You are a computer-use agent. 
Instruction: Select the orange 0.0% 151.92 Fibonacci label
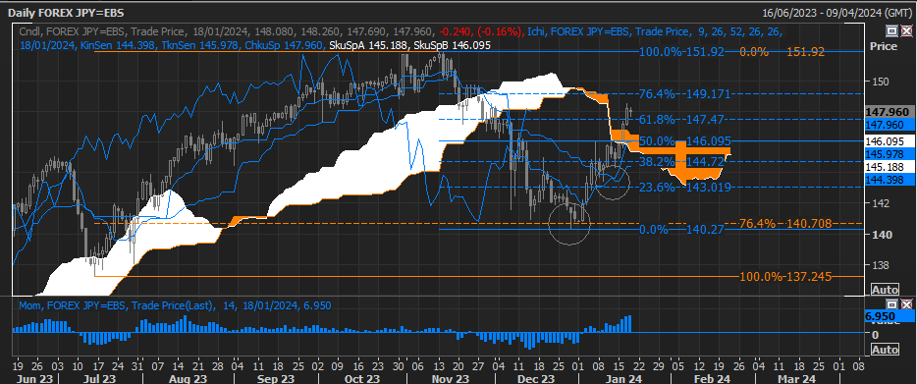point(782,51)
